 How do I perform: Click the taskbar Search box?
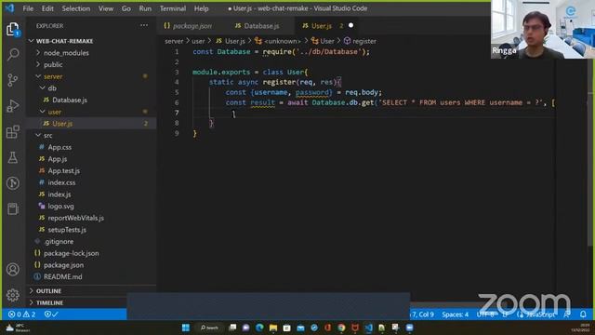[209, 328]
